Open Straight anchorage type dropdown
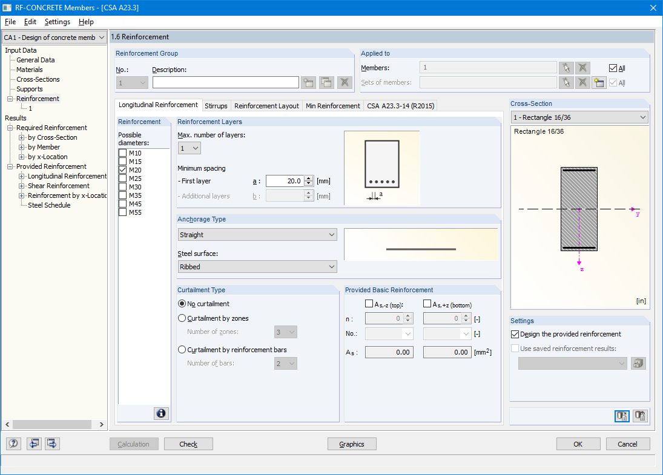663x475 pixels. tap(257, 235)
